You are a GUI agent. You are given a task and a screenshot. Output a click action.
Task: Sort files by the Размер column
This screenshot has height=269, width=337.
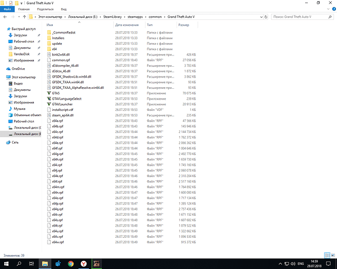pos(183,25)
